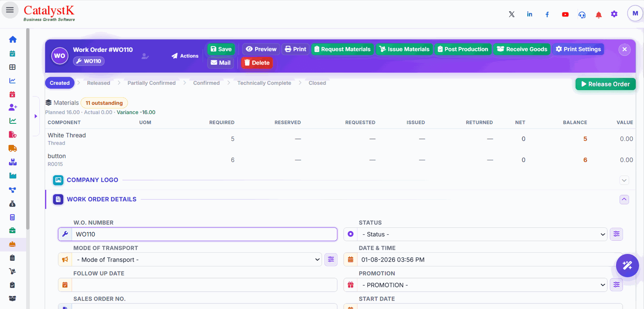Expand the Company Logo section
This screenshot has height=309, width=644.
click(624, 180)
